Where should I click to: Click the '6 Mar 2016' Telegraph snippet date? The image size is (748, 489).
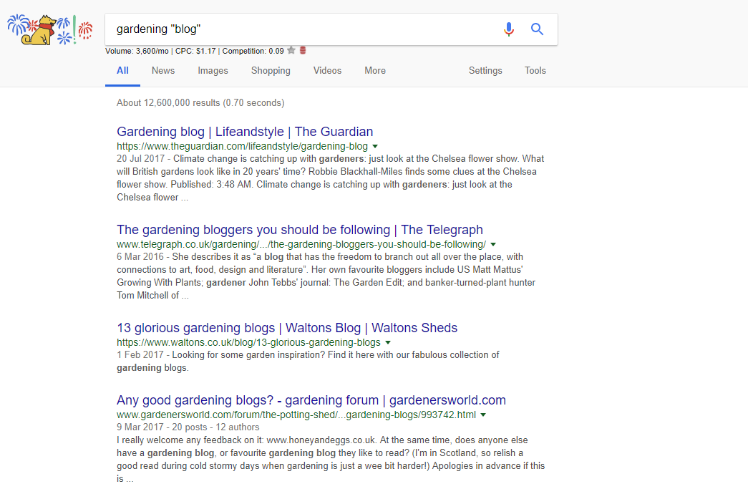click(x=140, y=256)
